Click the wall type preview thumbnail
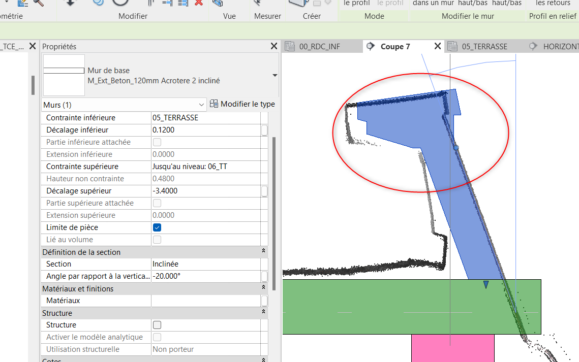579x362 pixels. (x=64, y=75)
